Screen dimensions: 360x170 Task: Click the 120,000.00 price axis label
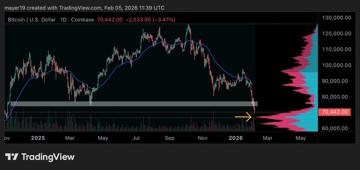(x=336, y=34)
